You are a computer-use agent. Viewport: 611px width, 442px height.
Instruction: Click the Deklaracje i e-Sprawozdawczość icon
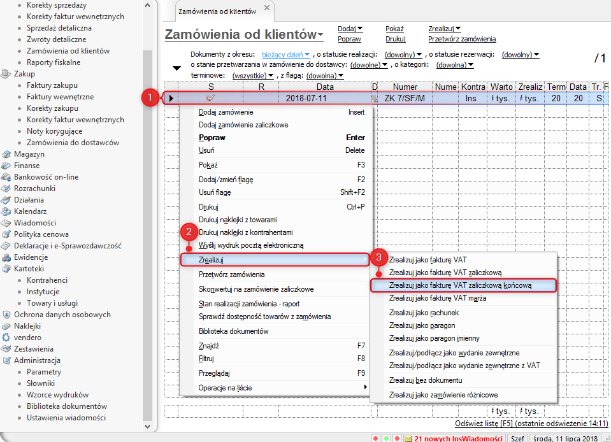coord(6,246)
